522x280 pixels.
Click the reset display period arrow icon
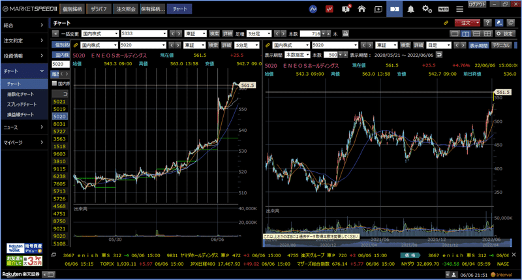click(x=439, y=55)
